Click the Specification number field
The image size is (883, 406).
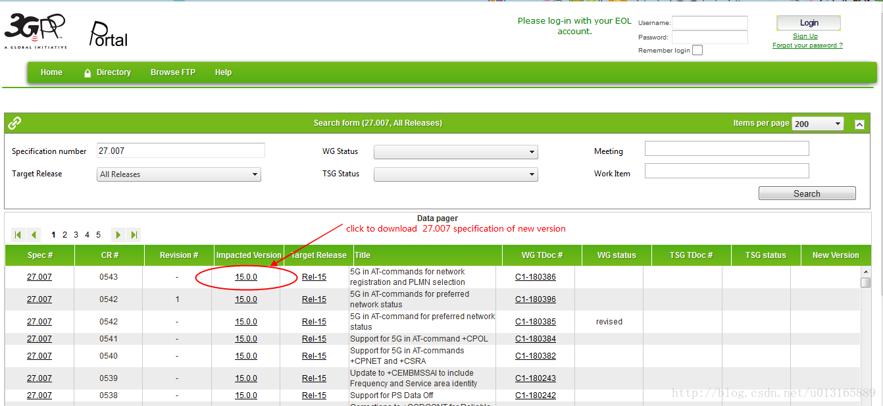181,151
